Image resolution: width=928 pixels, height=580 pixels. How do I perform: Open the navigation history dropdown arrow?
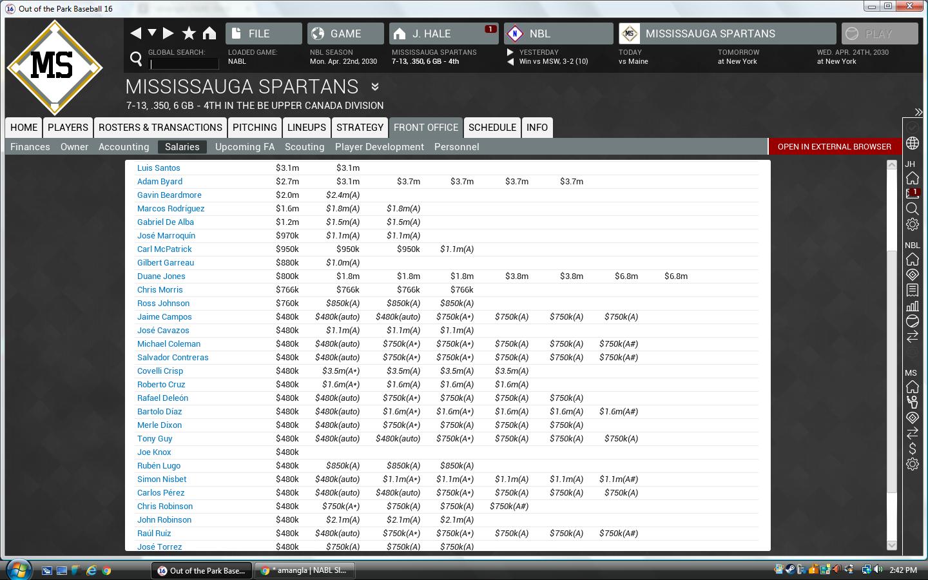(152, 33)
